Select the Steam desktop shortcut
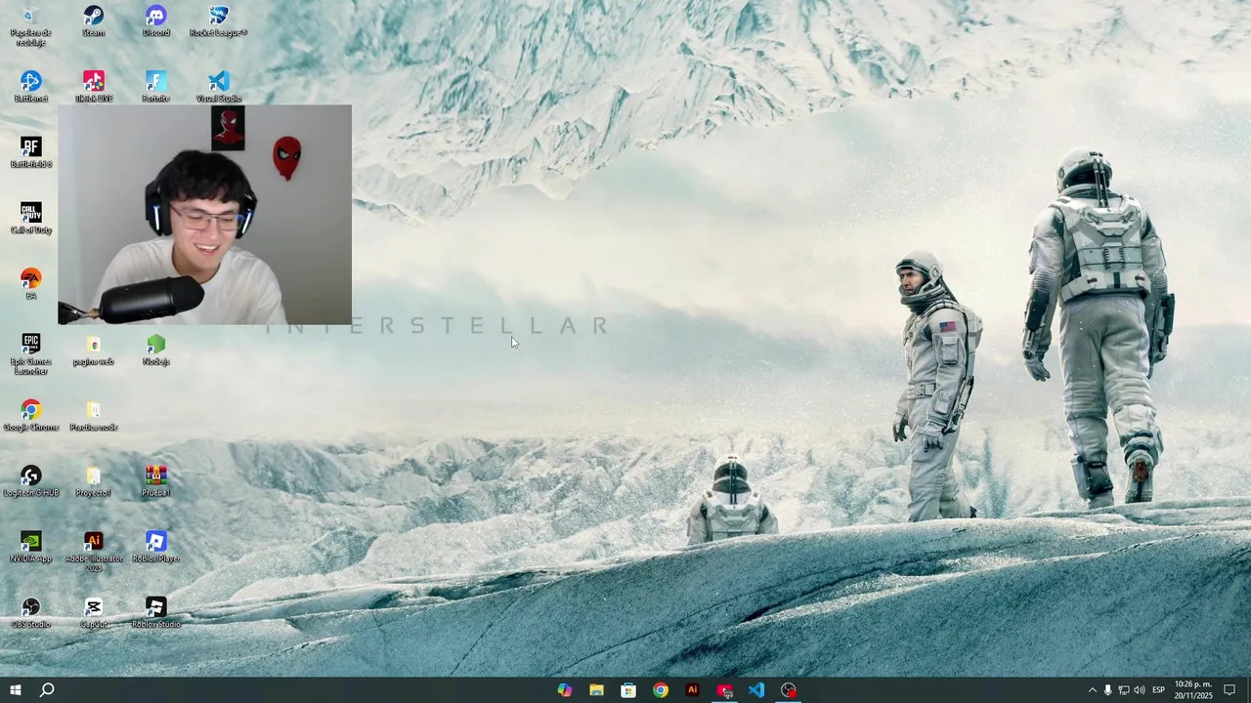This screenshot has height=703, width=1251. pos(93,21)
